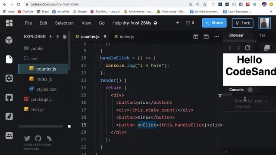This screenshot has height=155, width=276.
Task: Refresh the browser preview
Action: (x=248, y=48)
